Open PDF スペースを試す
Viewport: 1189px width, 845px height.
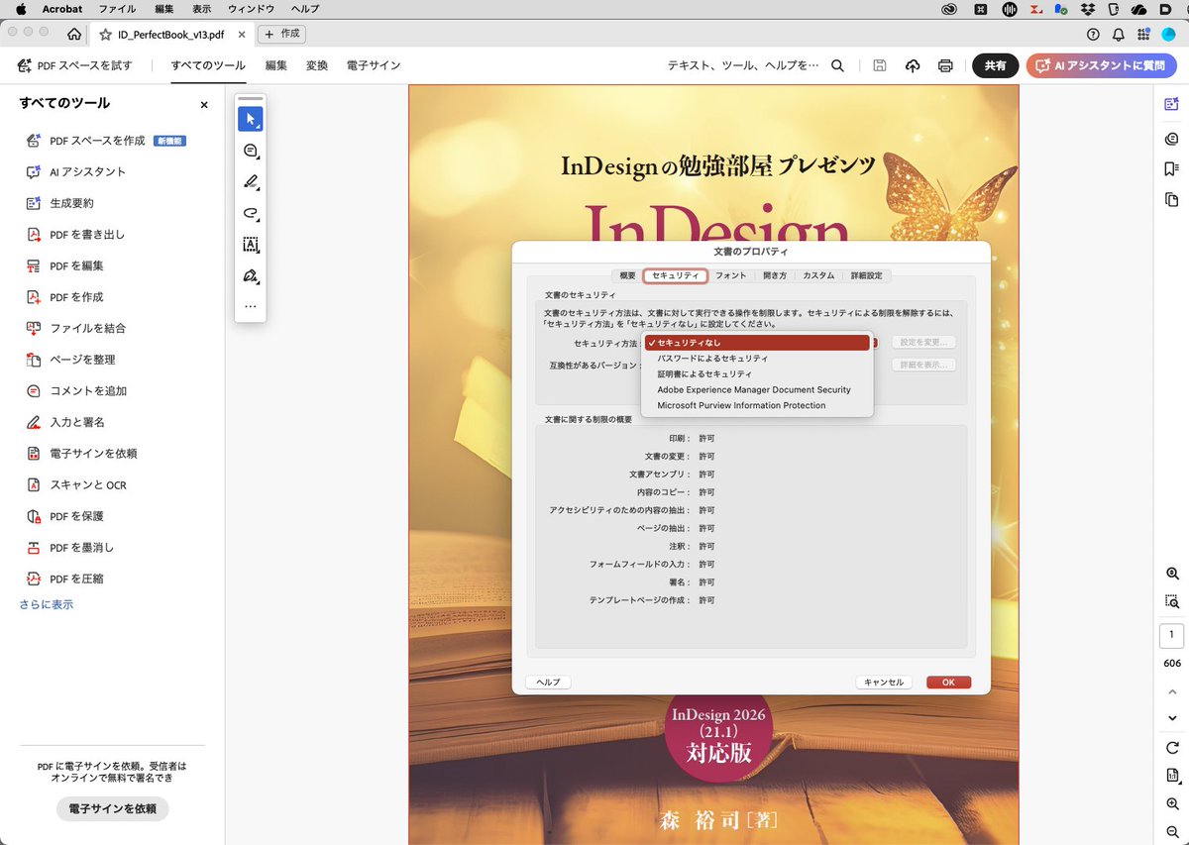[75, 65]
